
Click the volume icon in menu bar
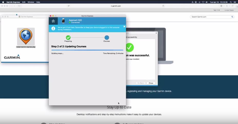[207, 2]
